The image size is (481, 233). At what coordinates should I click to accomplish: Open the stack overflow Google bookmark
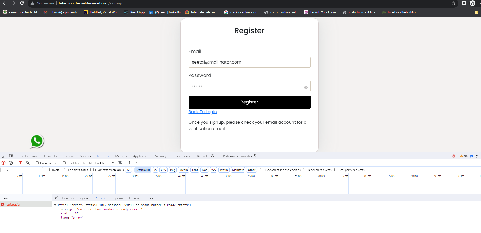point(242,12)
